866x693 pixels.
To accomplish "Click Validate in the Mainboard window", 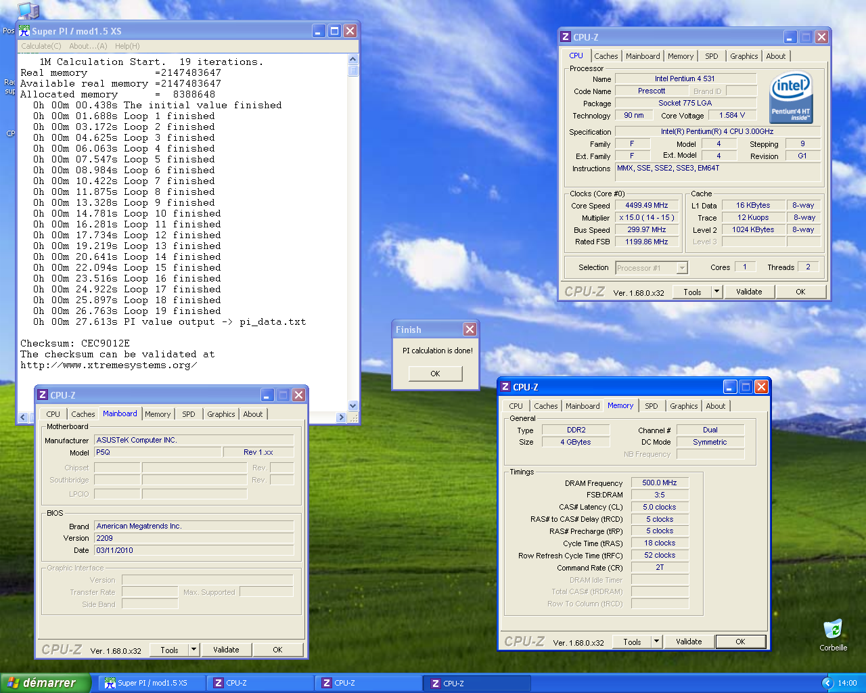I will 226,650.
